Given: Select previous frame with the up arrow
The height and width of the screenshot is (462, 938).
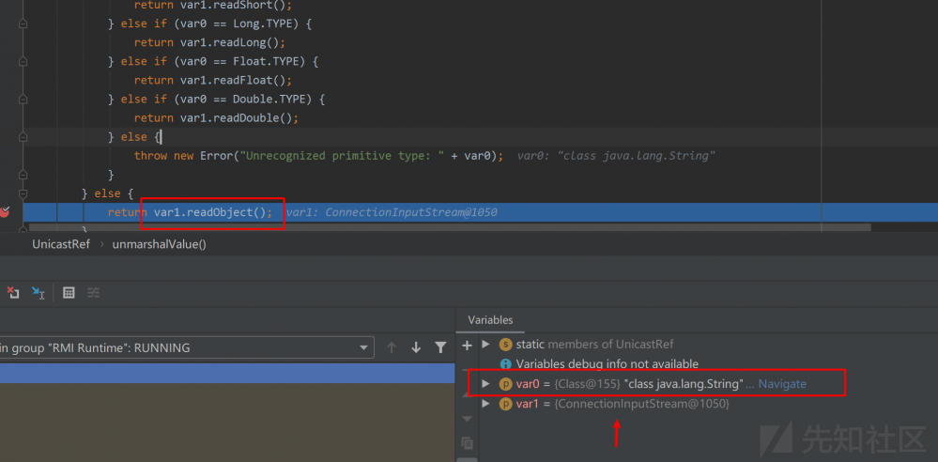Looking at the screenshot, I should tap(392, 347).
